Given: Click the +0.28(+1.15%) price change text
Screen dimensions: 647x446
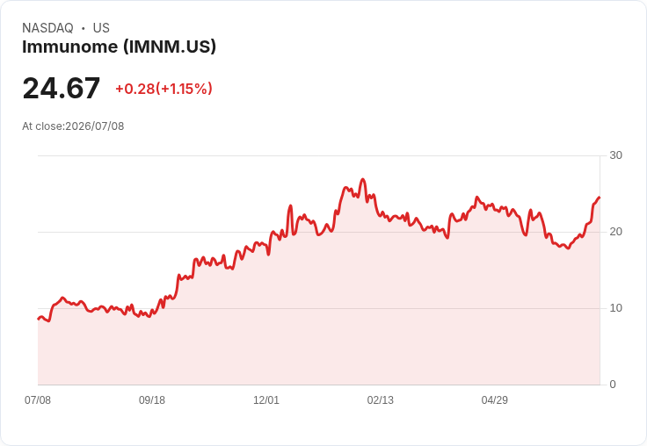Looking at the screenshot, I should click(164, 89).
